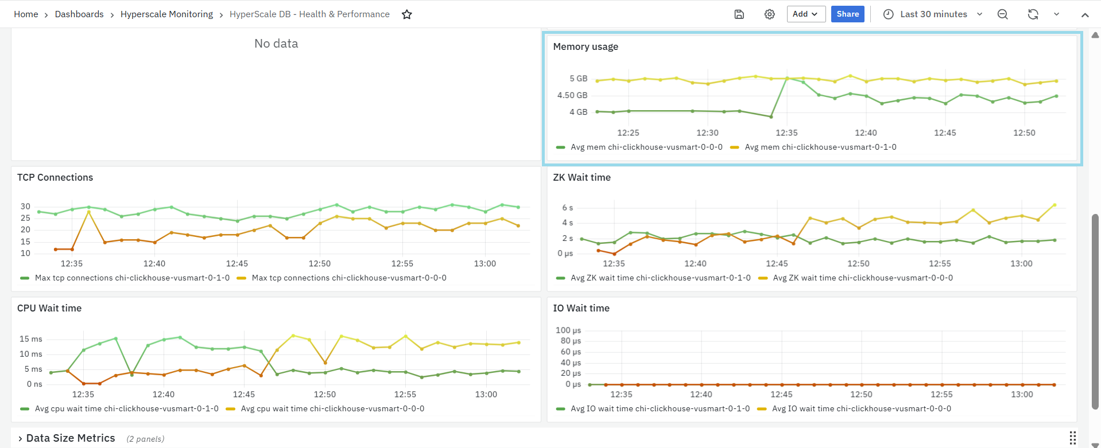1101x448 pixels.
Task: Navigate to Hyperscale Monitoring folder
Action: tap(166, 14)
